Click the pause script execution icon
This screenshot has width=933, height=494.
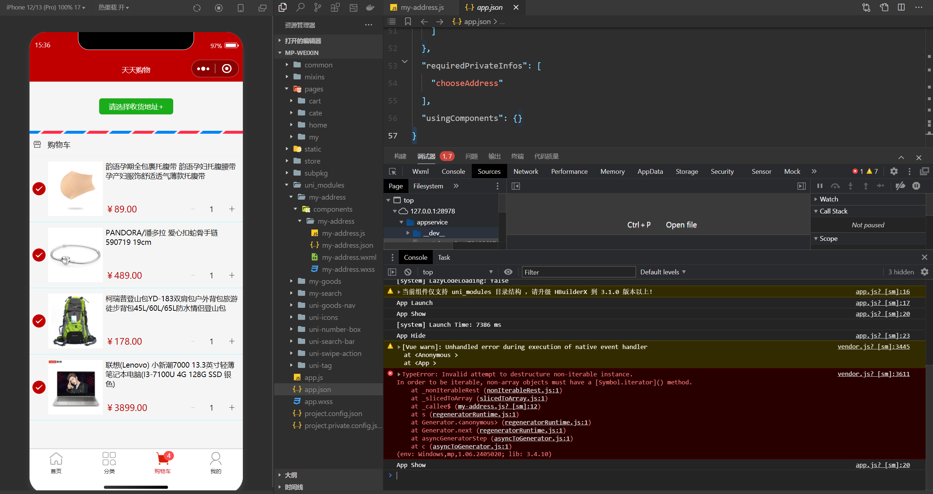[x=820, y=186]
